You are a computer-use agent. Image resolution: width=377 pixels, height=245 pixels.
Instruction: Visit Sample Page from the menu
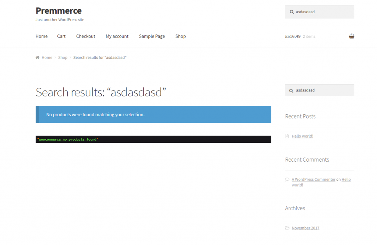152,36
